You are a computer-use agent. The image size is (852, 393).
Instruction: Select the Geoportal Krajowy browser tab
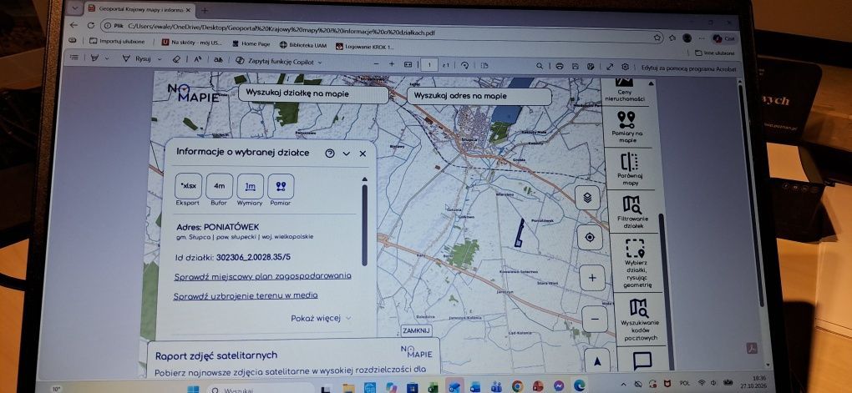pos(139,8)
